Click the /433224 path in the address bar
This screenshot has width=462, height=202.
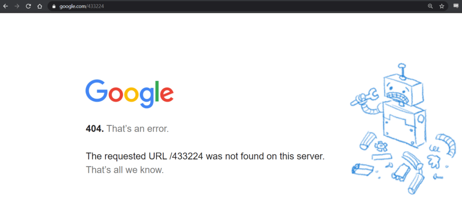(x=95, y=6)
